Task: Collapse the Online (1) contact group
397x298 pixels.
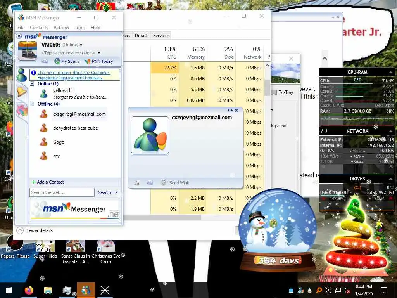Action: click(32, 84)
